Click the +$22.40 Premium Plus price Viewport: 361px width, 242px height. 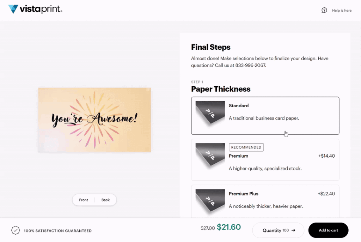326,194
